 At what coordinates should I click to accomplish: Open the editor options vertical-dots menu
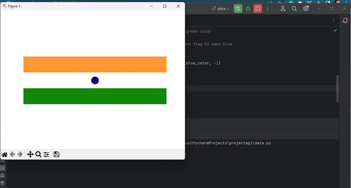click(333, 20)
